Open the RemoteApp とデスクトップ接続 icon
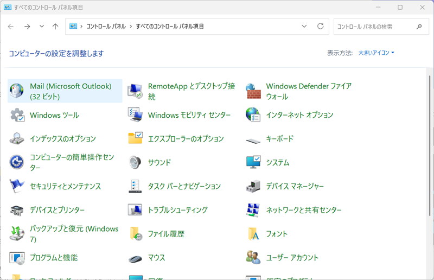The image size is (434, 280). [x=135, y=91]
